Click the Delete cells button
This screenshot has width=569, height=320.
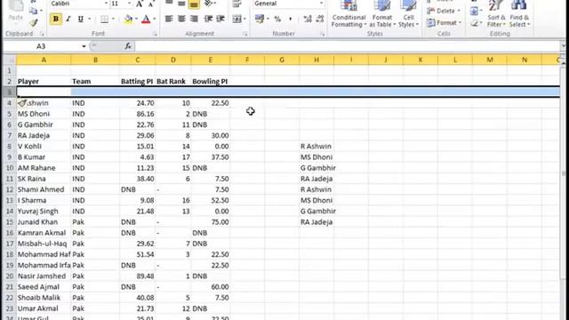tap(444, 11)
